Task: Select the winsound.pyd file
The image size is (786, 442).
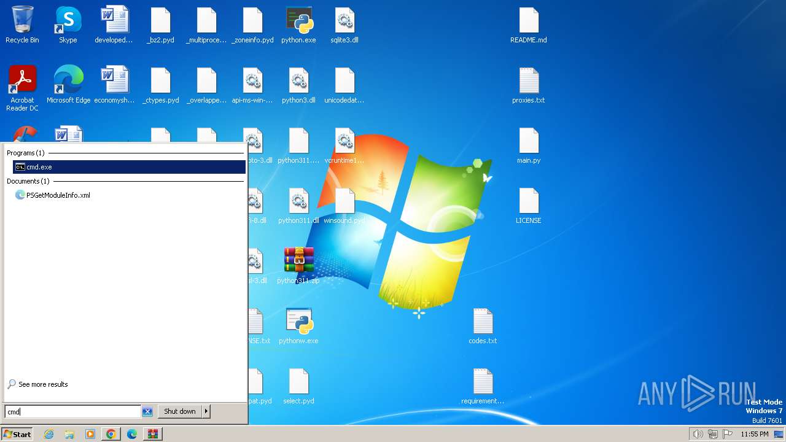Action: 344,206
